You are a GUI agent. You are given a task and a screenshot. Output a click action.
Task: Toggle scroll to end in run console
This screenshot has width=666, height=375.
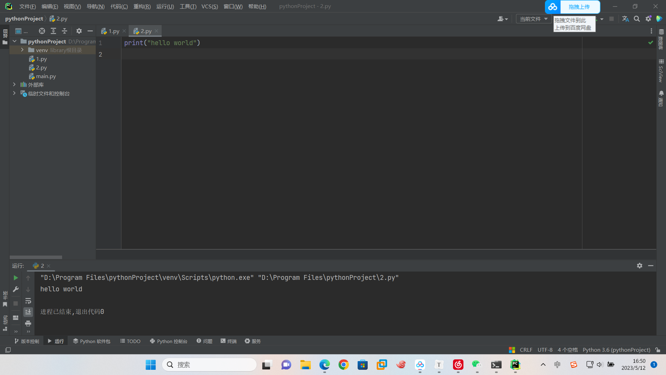28,312
